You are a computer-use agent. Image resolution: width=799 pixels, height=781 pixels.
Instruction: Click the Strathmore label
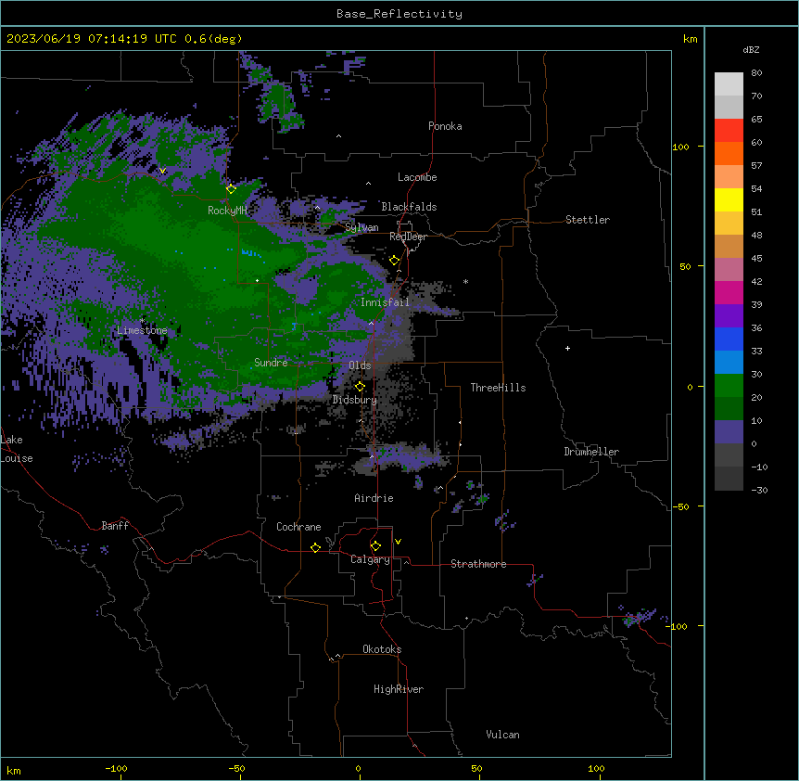coord(478,564)
